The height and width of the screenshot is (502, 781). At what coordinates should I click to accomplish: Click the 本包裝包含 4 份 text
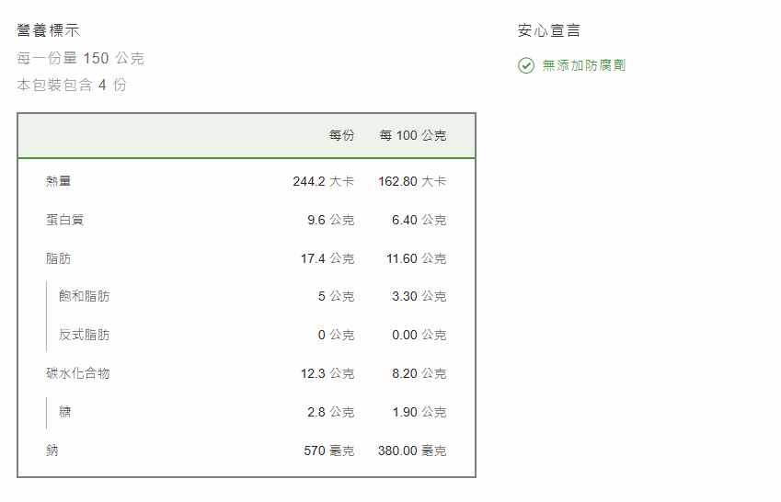(72, 85)
